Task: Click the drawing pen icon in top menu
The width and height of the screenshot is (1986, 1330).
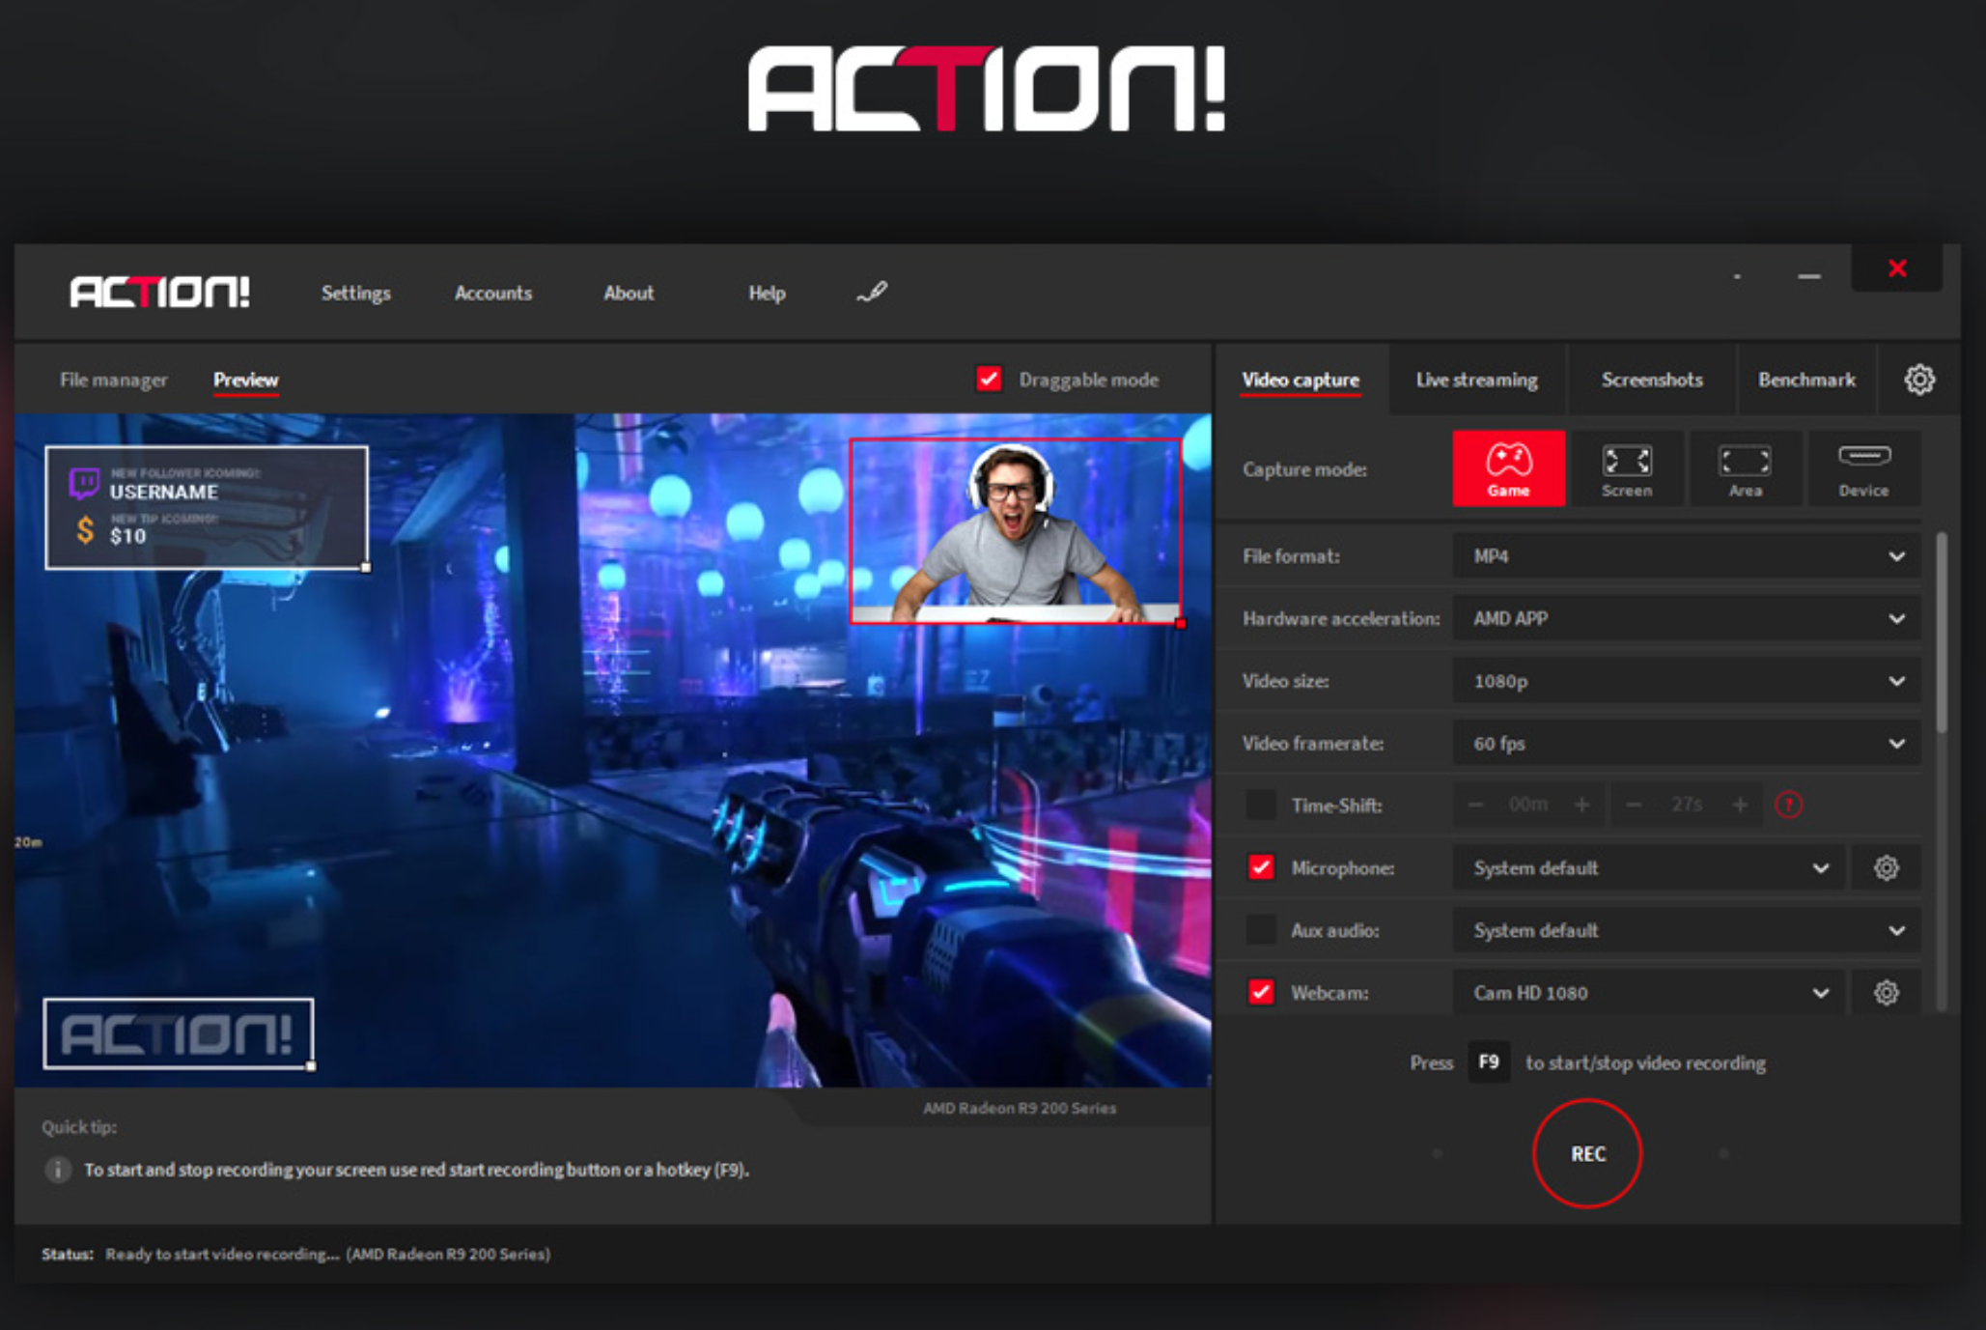Action: (872, 292)
